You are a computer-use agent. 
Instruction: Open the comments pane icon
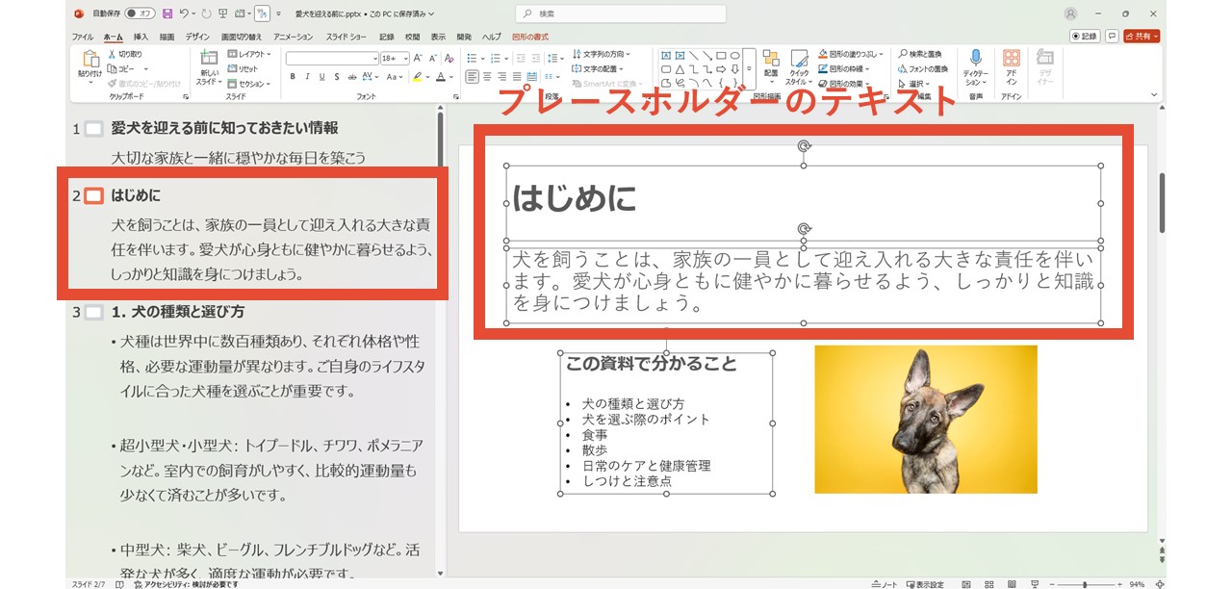[1112, 36]
